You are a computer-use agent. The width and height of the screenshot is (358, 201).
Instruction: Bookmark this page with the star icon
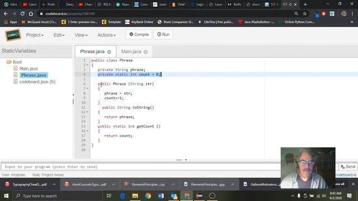[304, 13]
